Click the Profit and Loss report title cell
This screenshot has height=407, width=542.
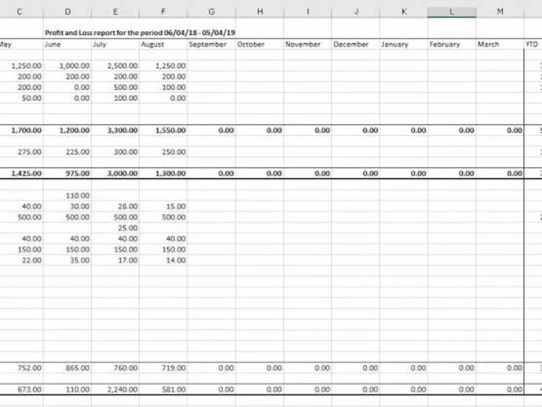click(140, 33)
